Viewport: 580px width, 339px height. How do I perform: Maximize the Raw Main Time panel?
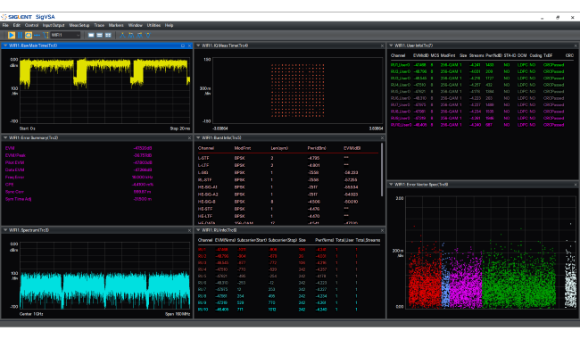coord(183,45)
